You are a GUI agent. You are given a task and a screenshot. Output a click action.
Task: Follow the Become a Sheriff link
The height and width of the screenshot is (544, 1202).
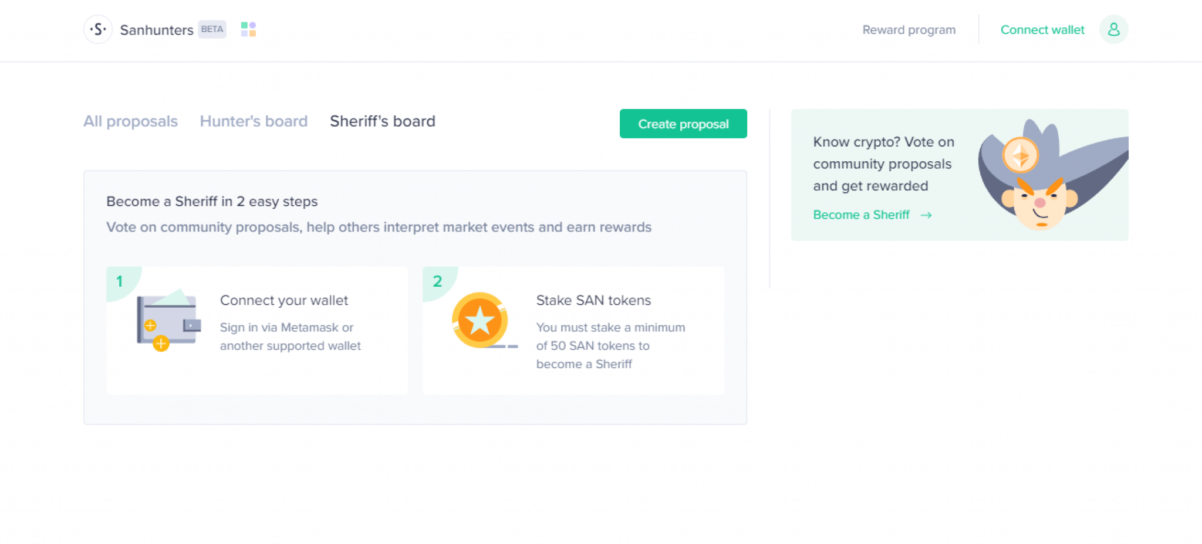click(x=861, y=215)
